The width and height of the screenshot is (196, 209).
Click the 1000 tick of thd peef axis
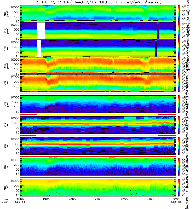pyautogui.click(x=16, y=64)
